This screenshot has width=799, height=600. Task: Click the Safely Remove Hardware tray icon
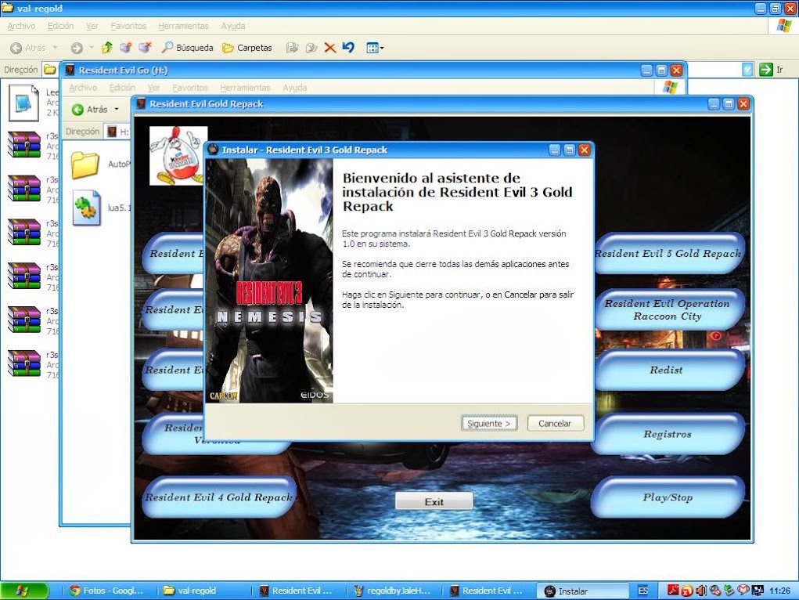click(x=729, y=591)
